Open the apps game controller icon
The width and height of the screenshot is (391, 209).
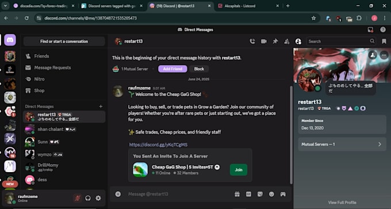click(283, 194)
